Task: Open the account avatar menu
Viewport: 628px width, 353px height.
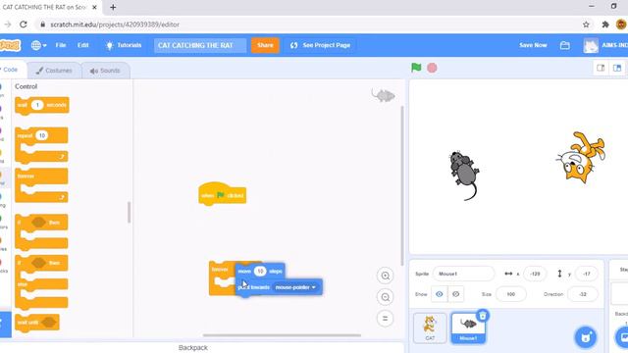Action: [591, 45]
